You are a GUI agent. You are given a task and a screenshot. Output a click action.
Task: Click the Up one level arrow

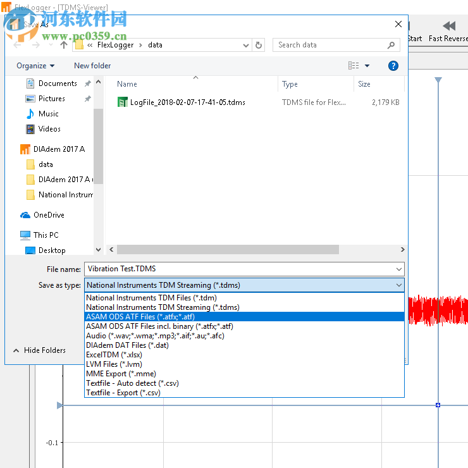pos(64,45)
